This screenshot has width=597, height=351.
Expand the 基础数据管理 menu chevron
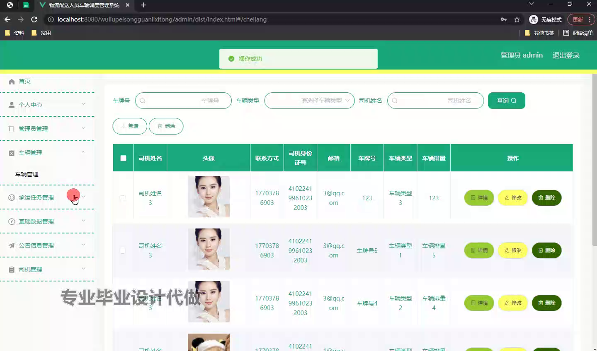(x=83, y=221)
